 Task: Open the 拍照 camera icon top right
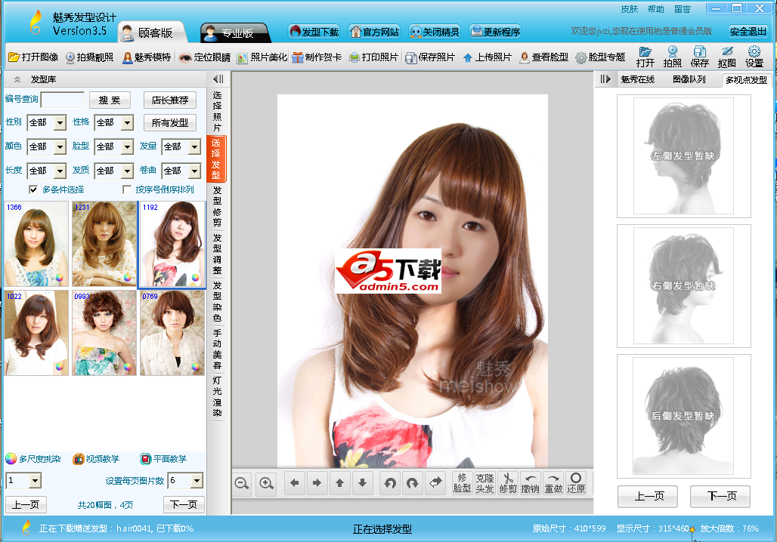672,57
